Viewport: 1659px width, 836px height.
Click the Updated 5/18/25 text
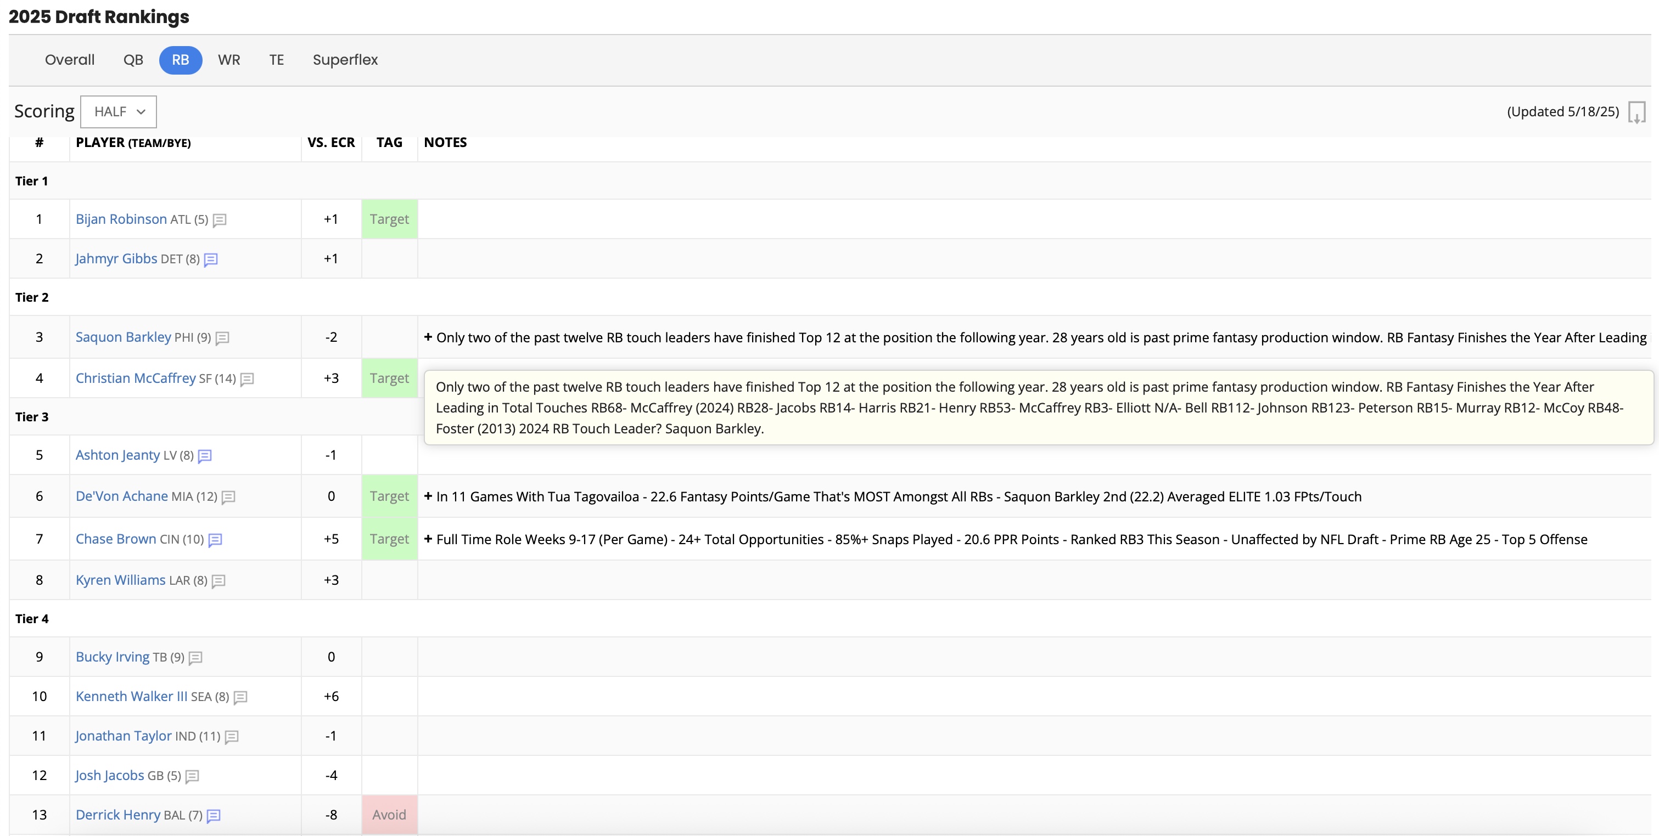tap(1562, 111)
